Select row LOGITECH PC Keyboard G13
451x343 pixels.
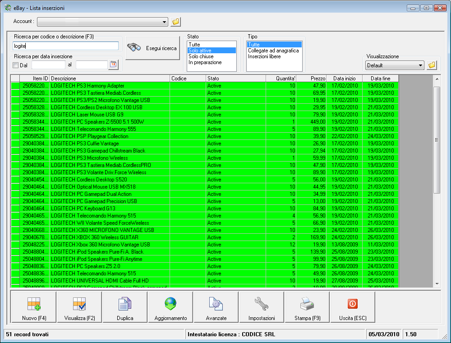[204, 209]
